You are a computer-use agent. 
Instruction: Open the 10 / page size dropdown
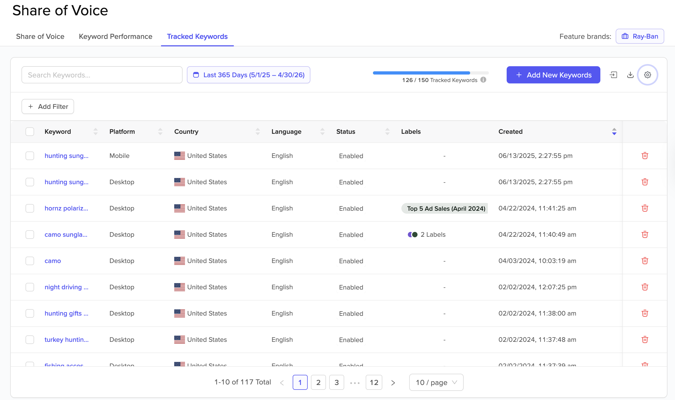click(436, 383)
